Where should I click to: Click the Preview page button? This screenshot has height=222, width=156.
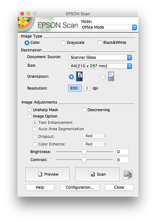tap(48, 174)
